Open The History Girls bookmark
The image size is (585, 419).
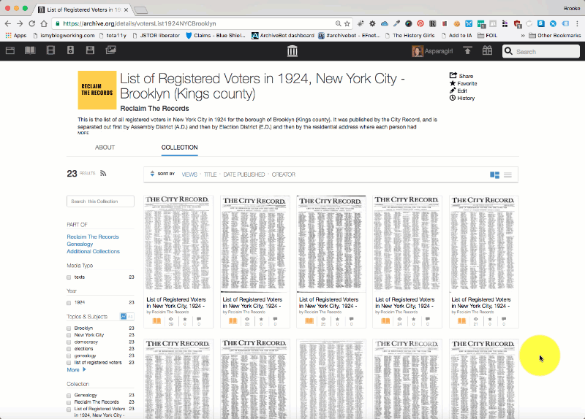pos(410,35)
